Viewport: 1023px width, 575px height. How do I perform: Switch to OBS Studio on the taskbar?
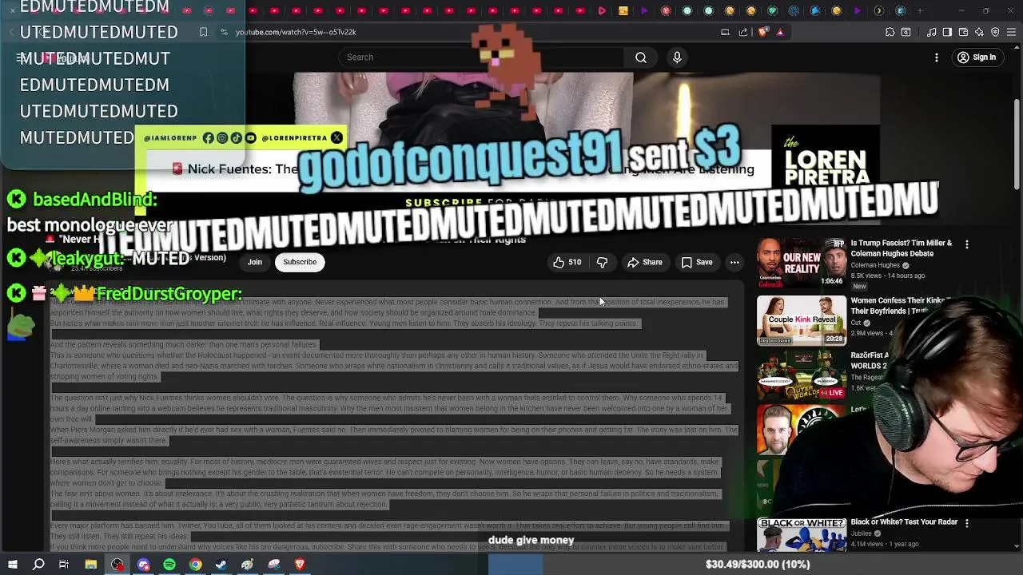click(x=117, y=565)
